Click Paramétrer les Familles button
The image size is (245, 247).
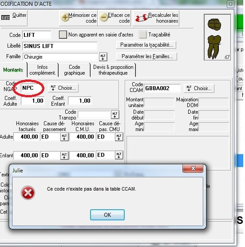pyautogui.click(x=146, y=56)
